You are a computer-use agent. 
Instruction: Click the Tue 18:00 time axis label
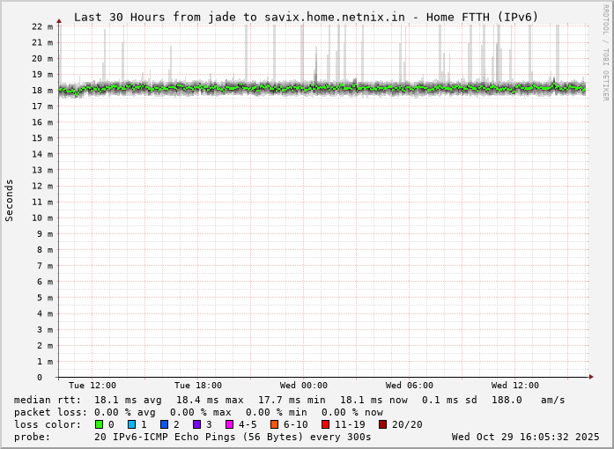point(198,386)
